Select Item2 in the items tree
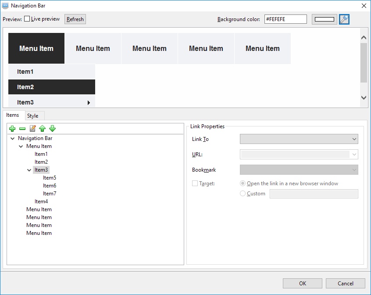371x295 pixels. pos(41,162)
